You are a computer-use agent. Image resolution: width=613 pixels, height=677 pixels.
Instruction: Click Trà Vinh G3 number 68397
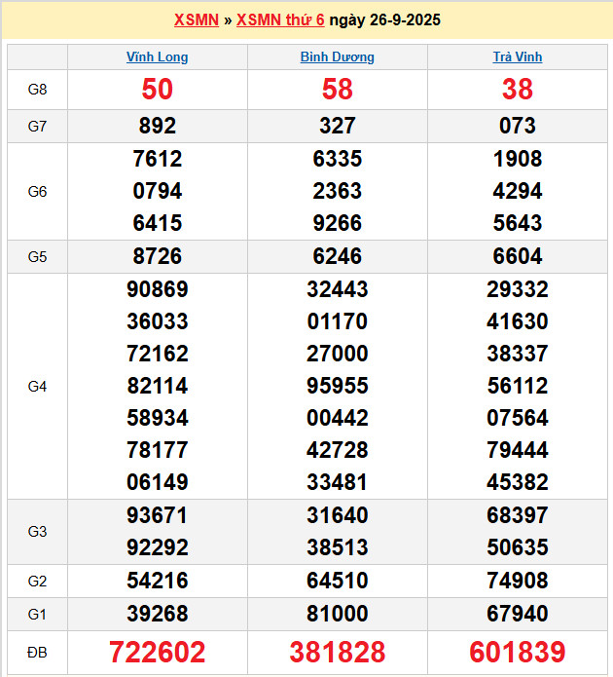(518, 515)
